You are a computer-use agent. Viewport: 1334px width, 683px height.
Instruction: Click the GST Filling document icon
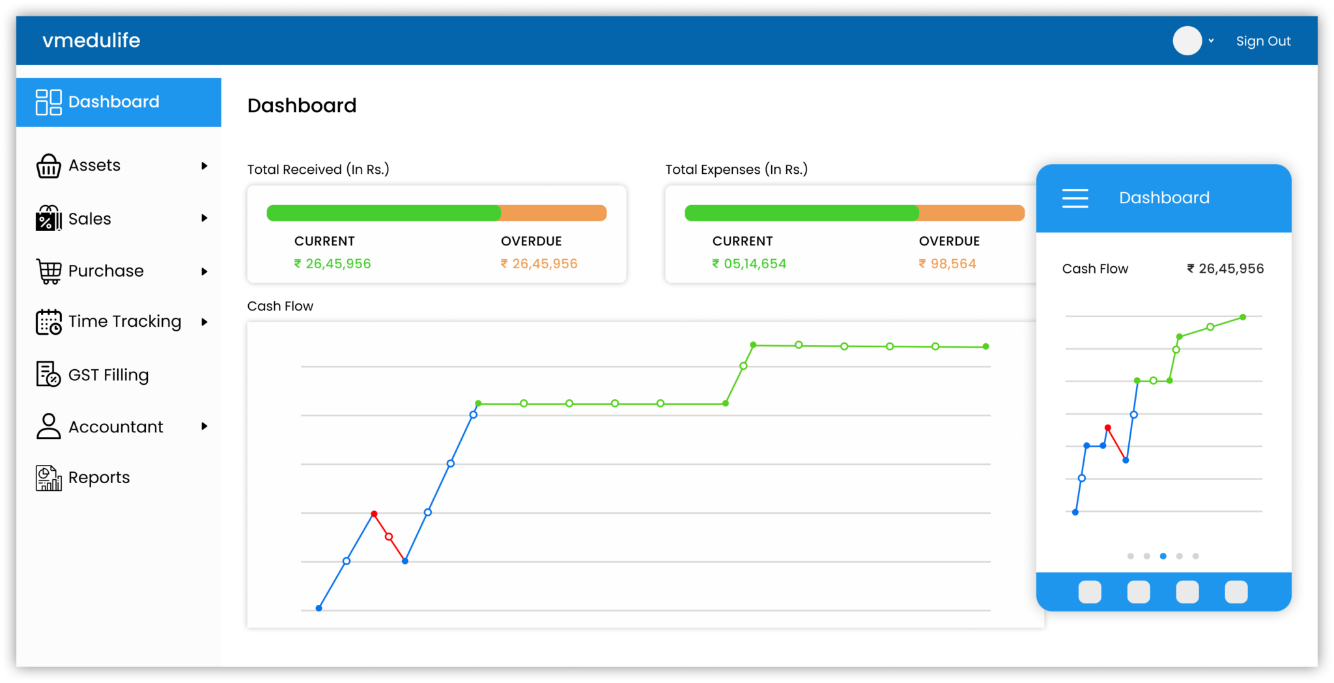[48, 374]
